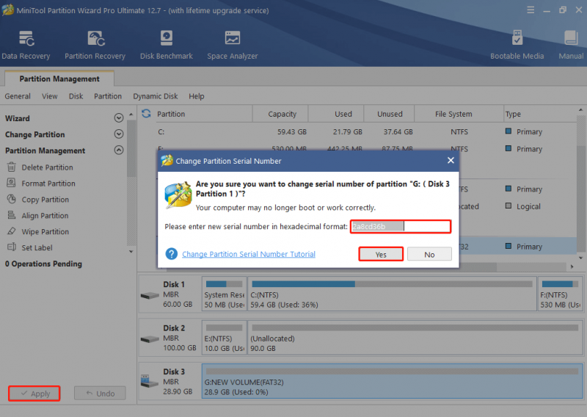Click the hexadecimal serial number input field
Image resolution: width=587 pixels, height=417 pixels.
(x=401, y=226)
